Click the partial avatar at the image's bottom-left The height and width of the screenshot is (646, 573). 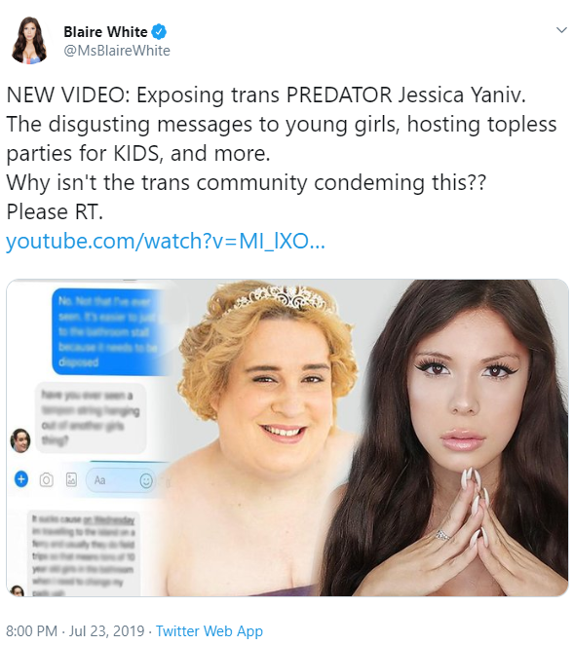click(17, 590)
